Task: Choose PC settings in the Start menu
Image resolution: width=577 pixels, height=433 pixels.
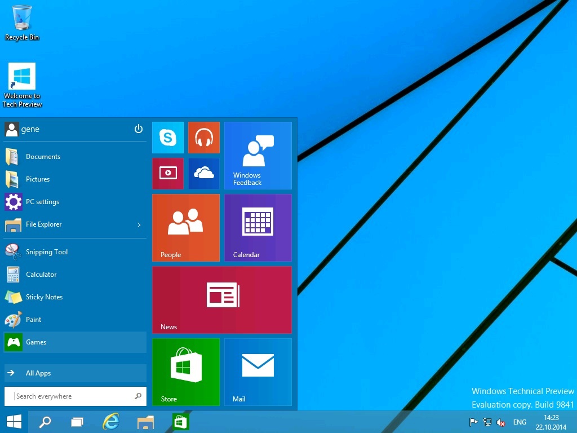Action: [42, 202]
